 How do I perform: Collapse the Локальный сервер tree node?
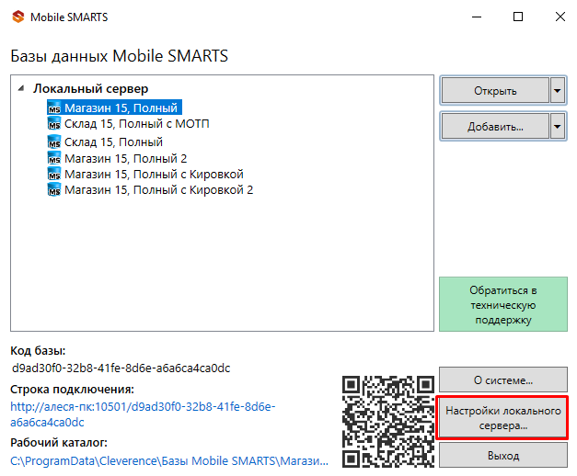point(21,88)
